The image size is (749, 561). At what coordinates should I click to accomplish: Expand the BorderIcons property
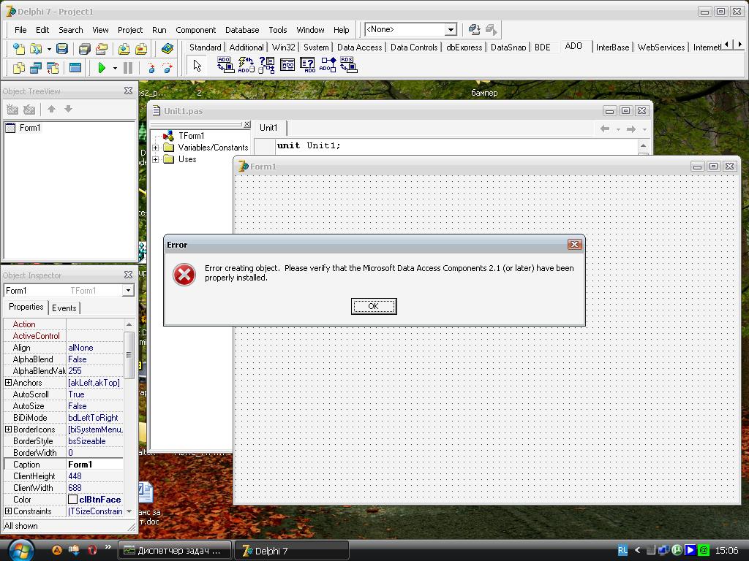pyautogui.click(x=8, y=430)
